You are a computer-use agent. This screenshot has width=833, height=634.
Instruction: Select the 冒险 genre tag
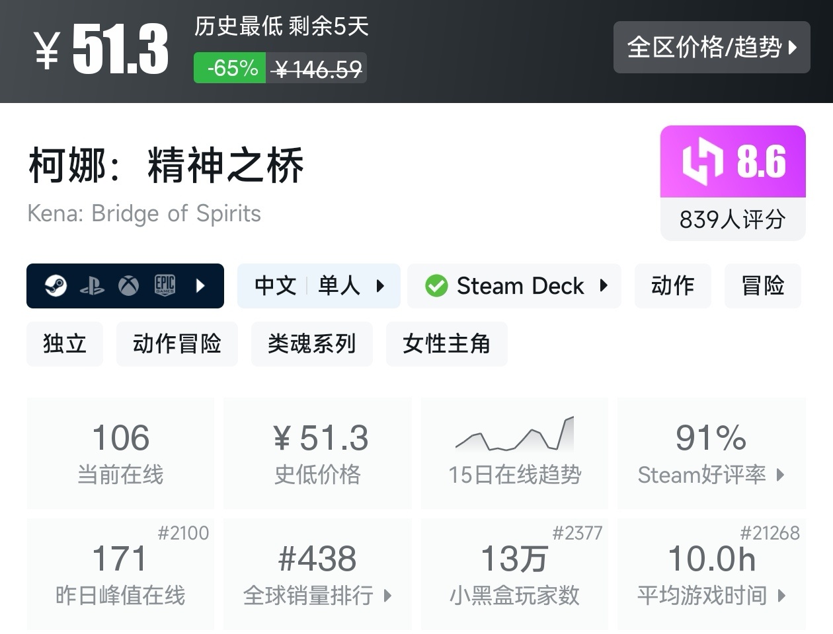762,286
